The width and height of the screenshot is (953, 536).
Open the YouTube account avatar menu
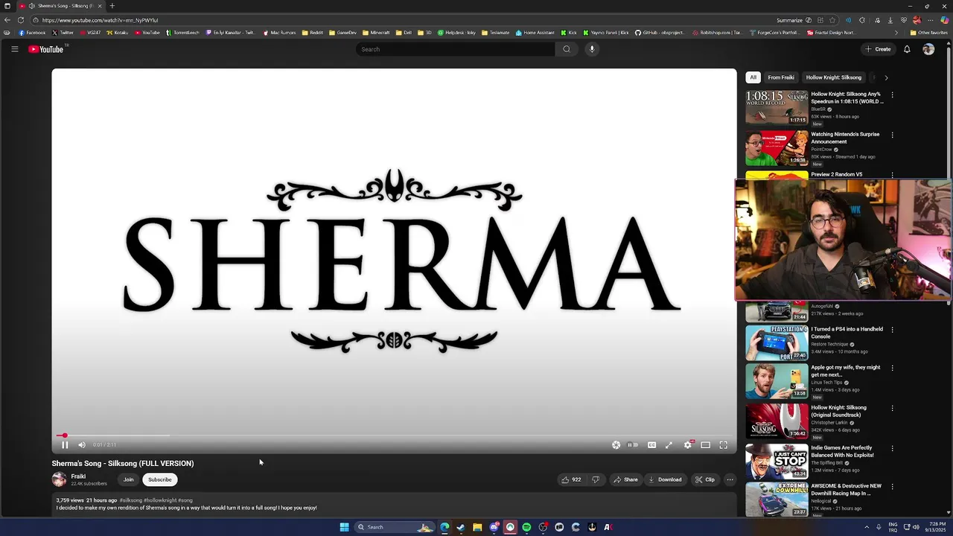coord(928,49)
